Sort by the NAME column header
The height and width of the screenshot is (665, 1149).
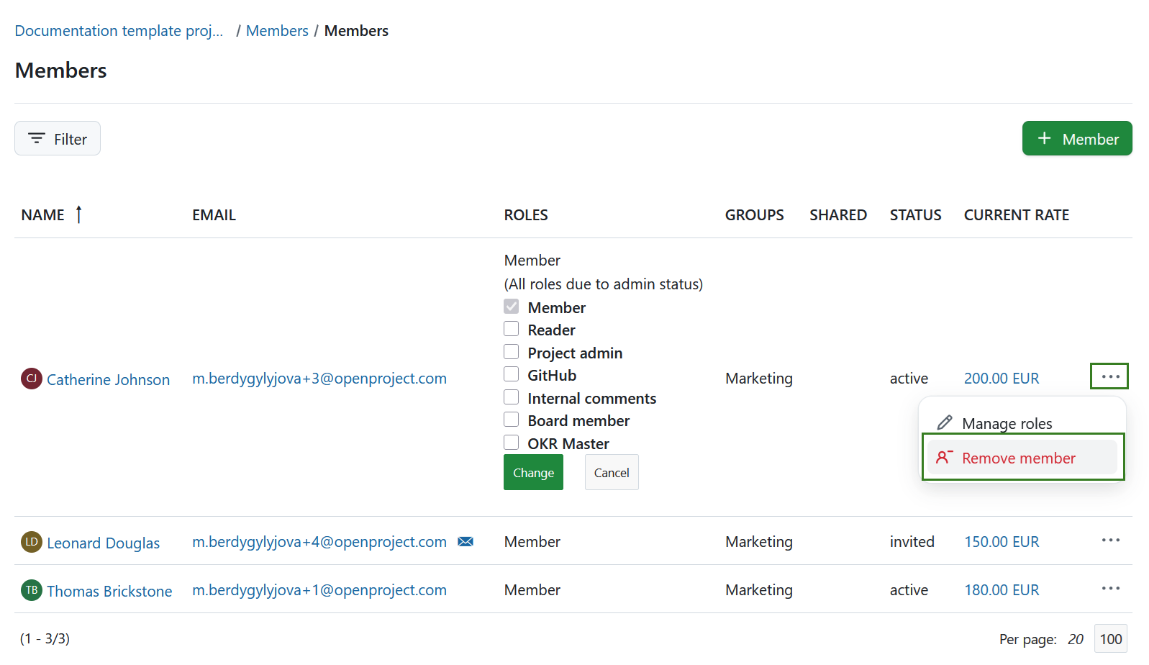[x=42, y=215]
